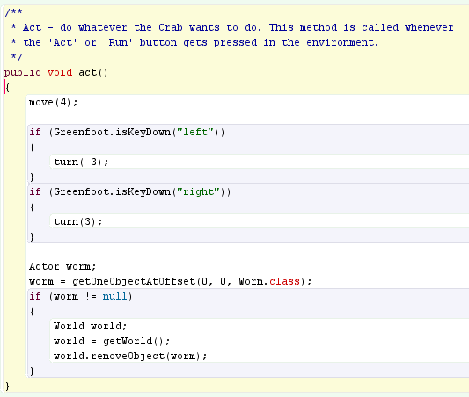
Task: Click the comment line about the 'Run' button
Action: click(194, 42)
